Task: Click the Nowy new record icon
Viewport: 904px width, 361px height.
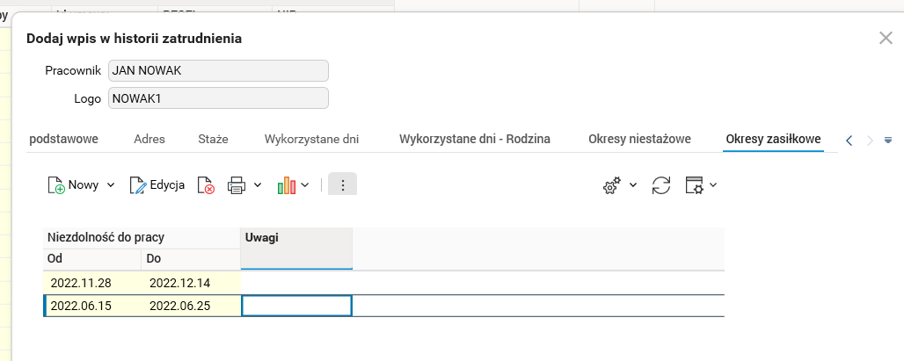Action: tap(56, 185)
